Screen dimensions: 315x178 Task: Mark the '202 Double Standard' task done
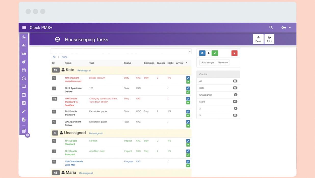[x=188, y=115]
